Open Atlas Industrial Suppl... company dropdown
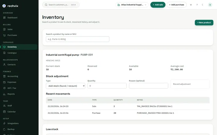The height and width of the screenshot is (135, 217). coord(132,5)
